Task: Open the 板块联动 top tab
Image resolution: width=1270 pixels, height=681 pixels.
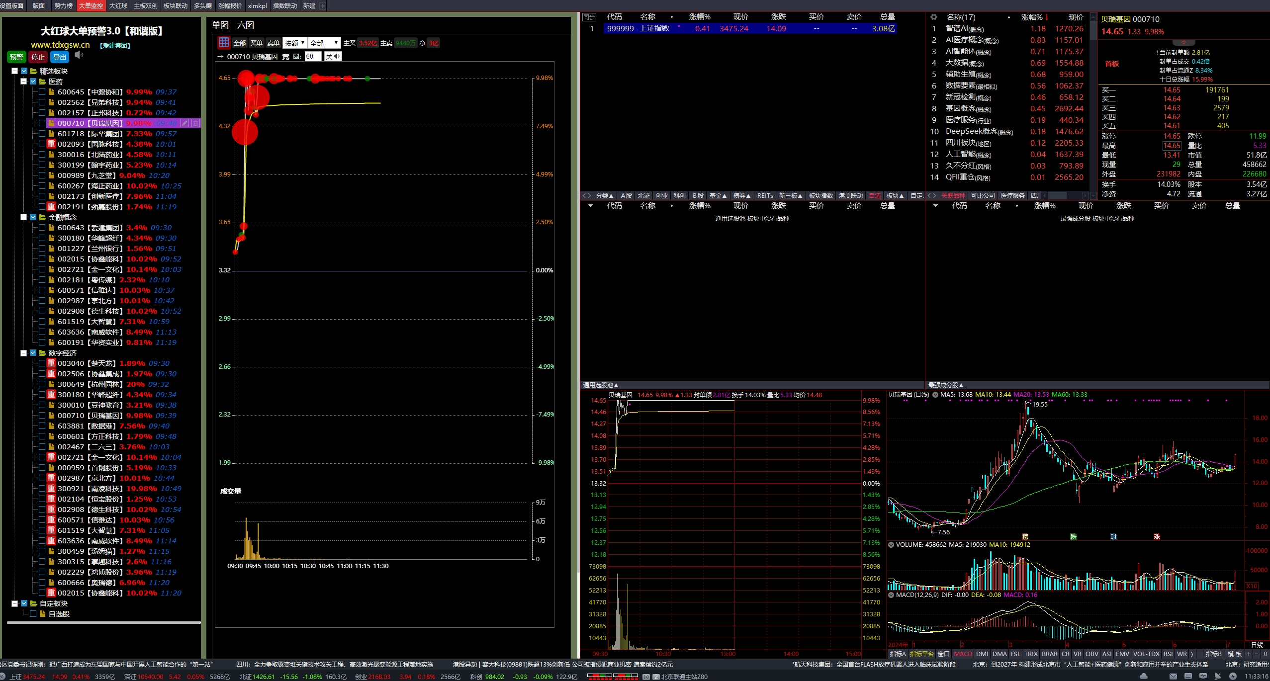Action: 176,5
